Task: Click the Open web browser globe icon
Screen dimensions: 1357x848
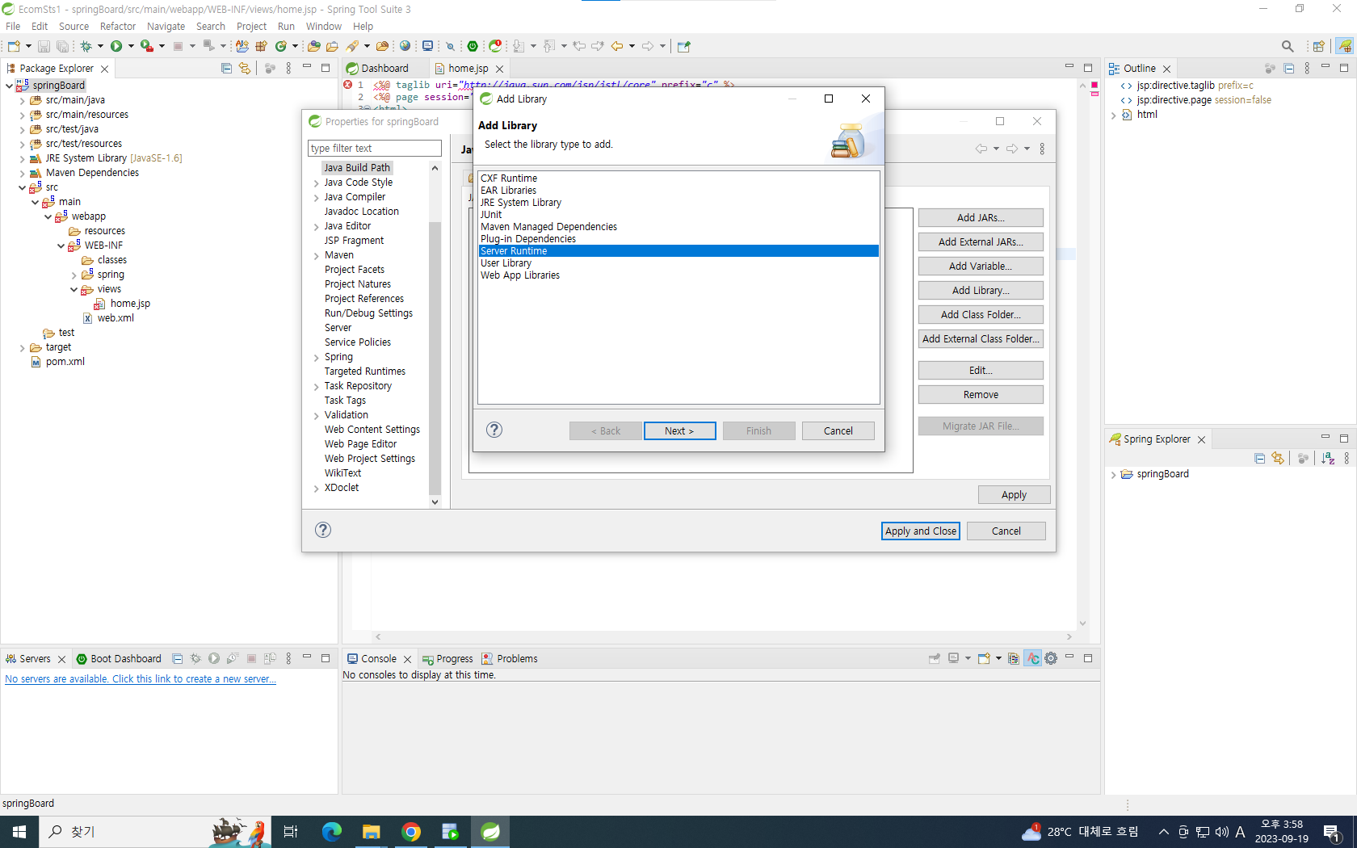Action: (405, 46)
